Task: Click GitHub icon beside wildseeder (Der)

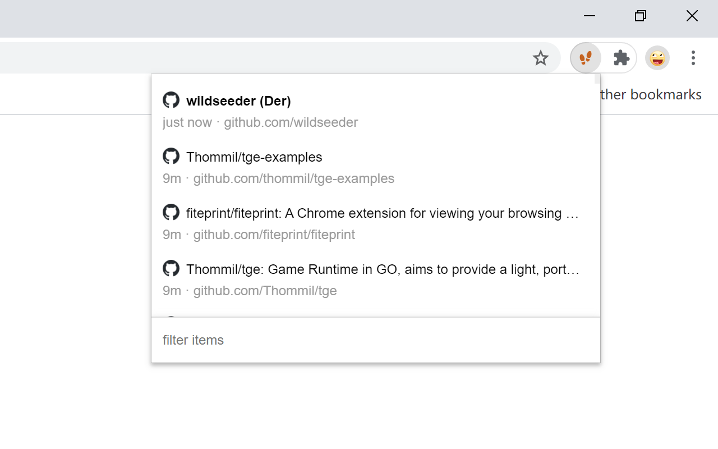Action: tap(171, 100)
